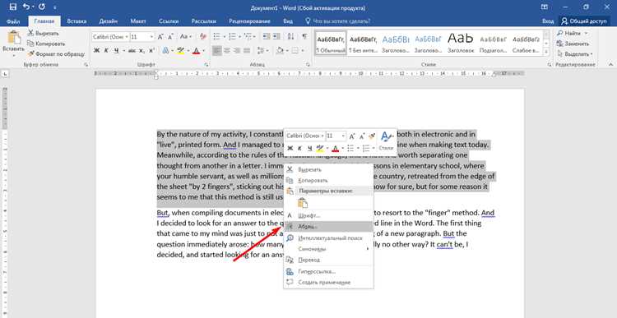The width and height of the screenshot is (617, 318).
Task: Open text effects (glowing A) in ribbon
Action: (165, 51)
